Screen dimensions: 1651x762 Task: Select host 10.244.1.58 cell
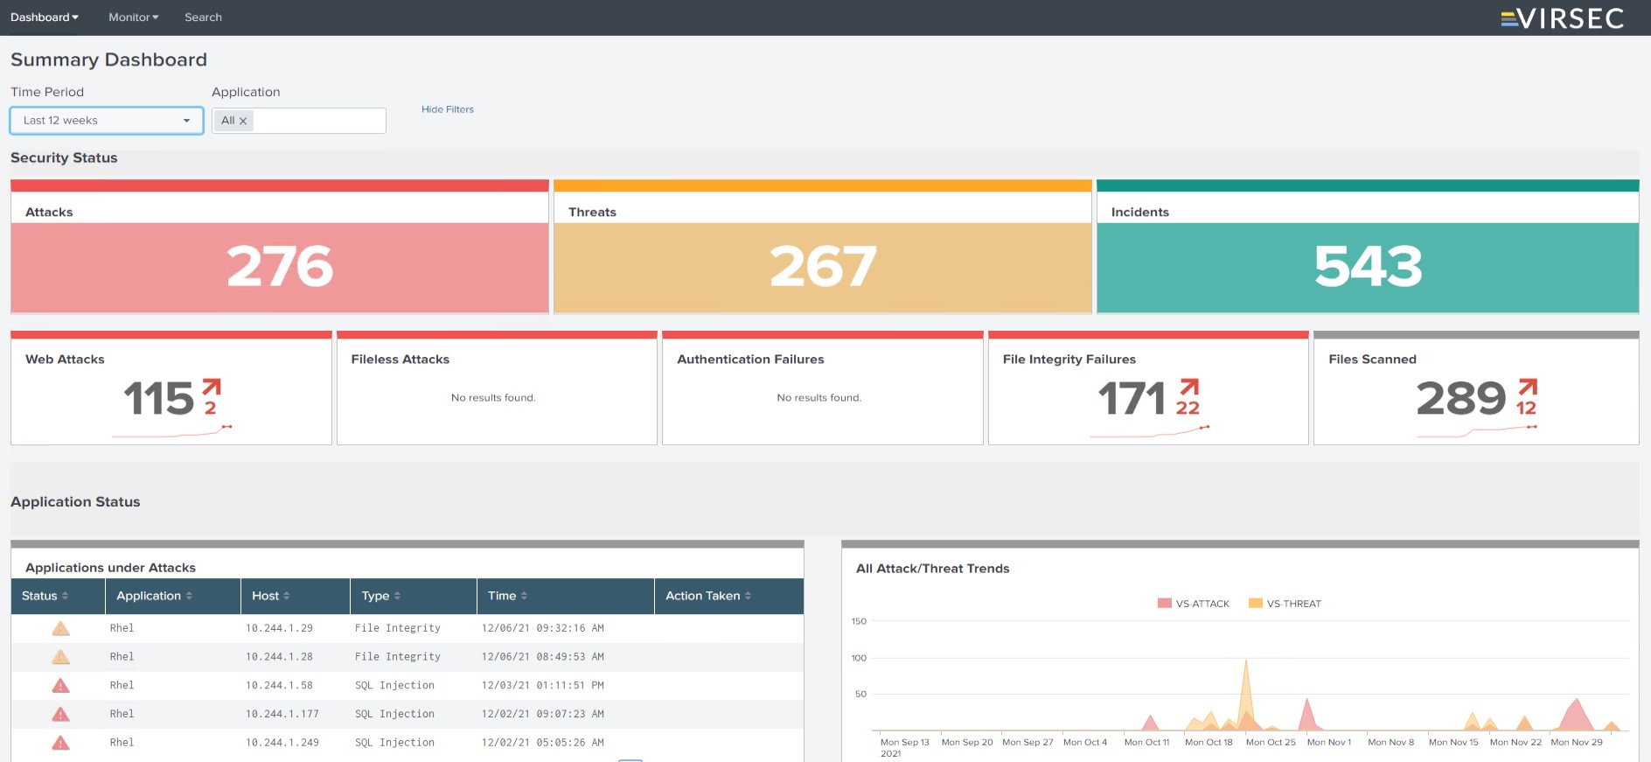point(279,686)
